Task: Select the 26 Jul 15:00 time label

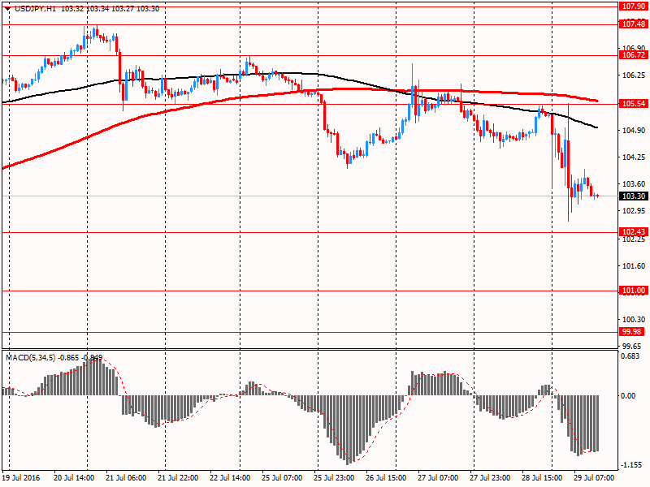Action: 386,478
